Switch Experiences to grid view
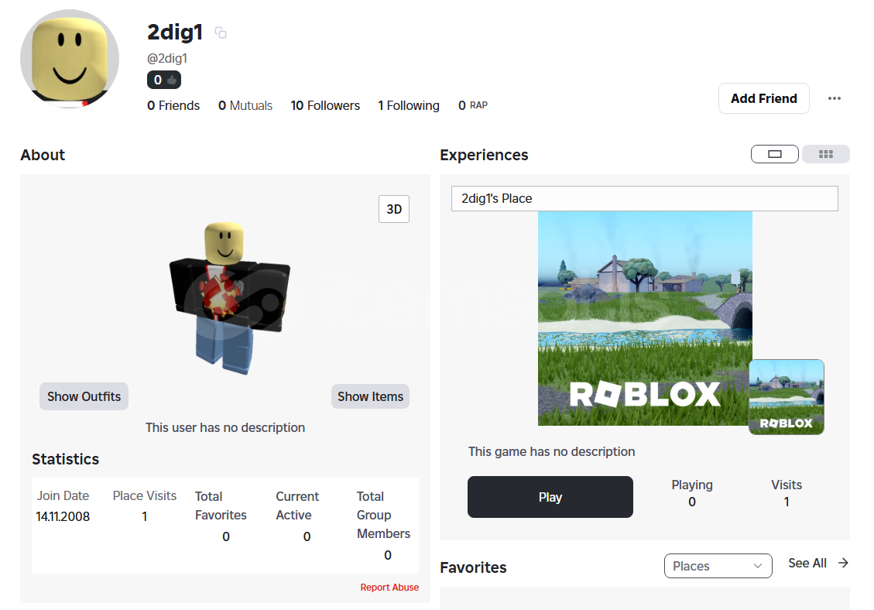Screen dimensions: 874x610 pyautogui.click(x=825, y=154)
